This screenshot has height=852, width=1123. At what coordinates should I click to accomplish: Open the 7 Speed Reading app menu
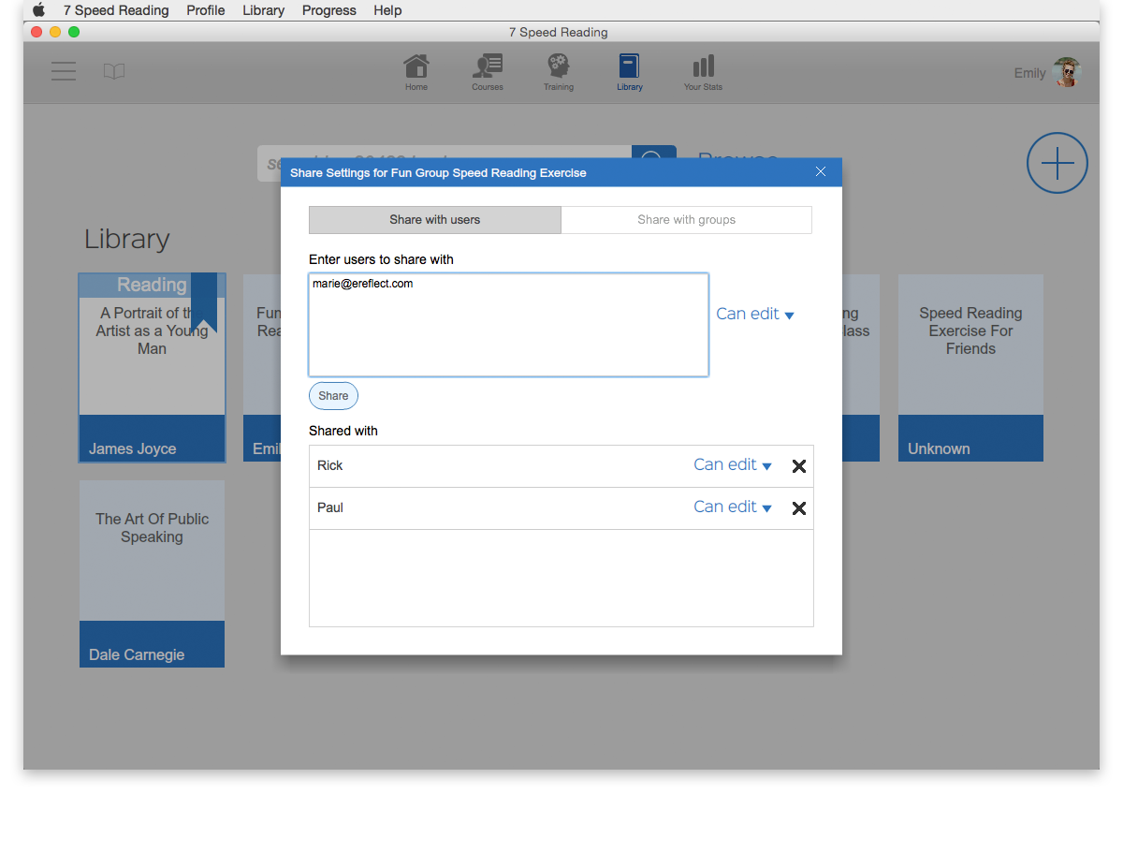tap(116, 10)
